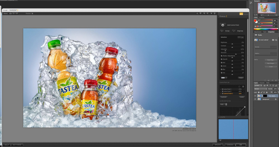
Task: Click the Invert button in Properties
Action: [271, 67]
